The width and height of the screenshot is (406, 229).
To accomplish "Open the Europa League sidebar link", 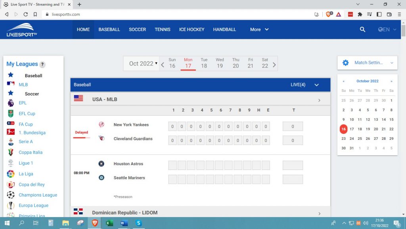I will point(33,205).
